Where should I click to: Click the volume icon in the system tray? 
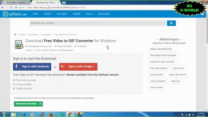coord(193,115)
